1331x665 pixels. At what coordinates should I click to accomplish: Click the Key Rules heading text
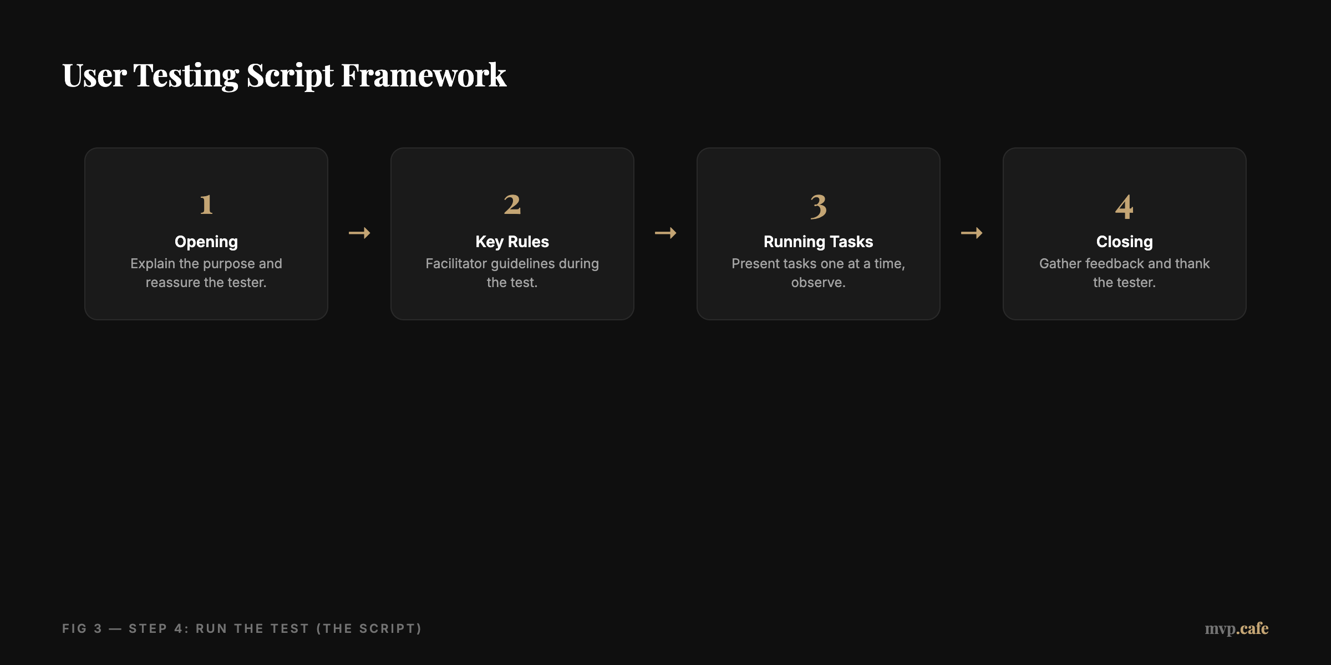click(512, 242)
